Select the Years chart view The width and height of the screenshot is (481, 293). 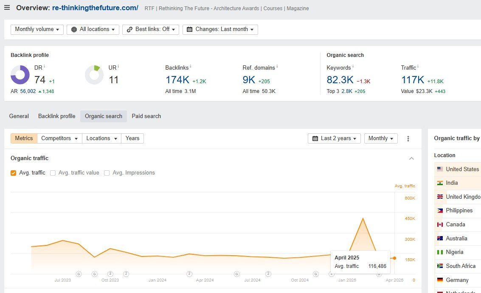click(x=132, y=138)
